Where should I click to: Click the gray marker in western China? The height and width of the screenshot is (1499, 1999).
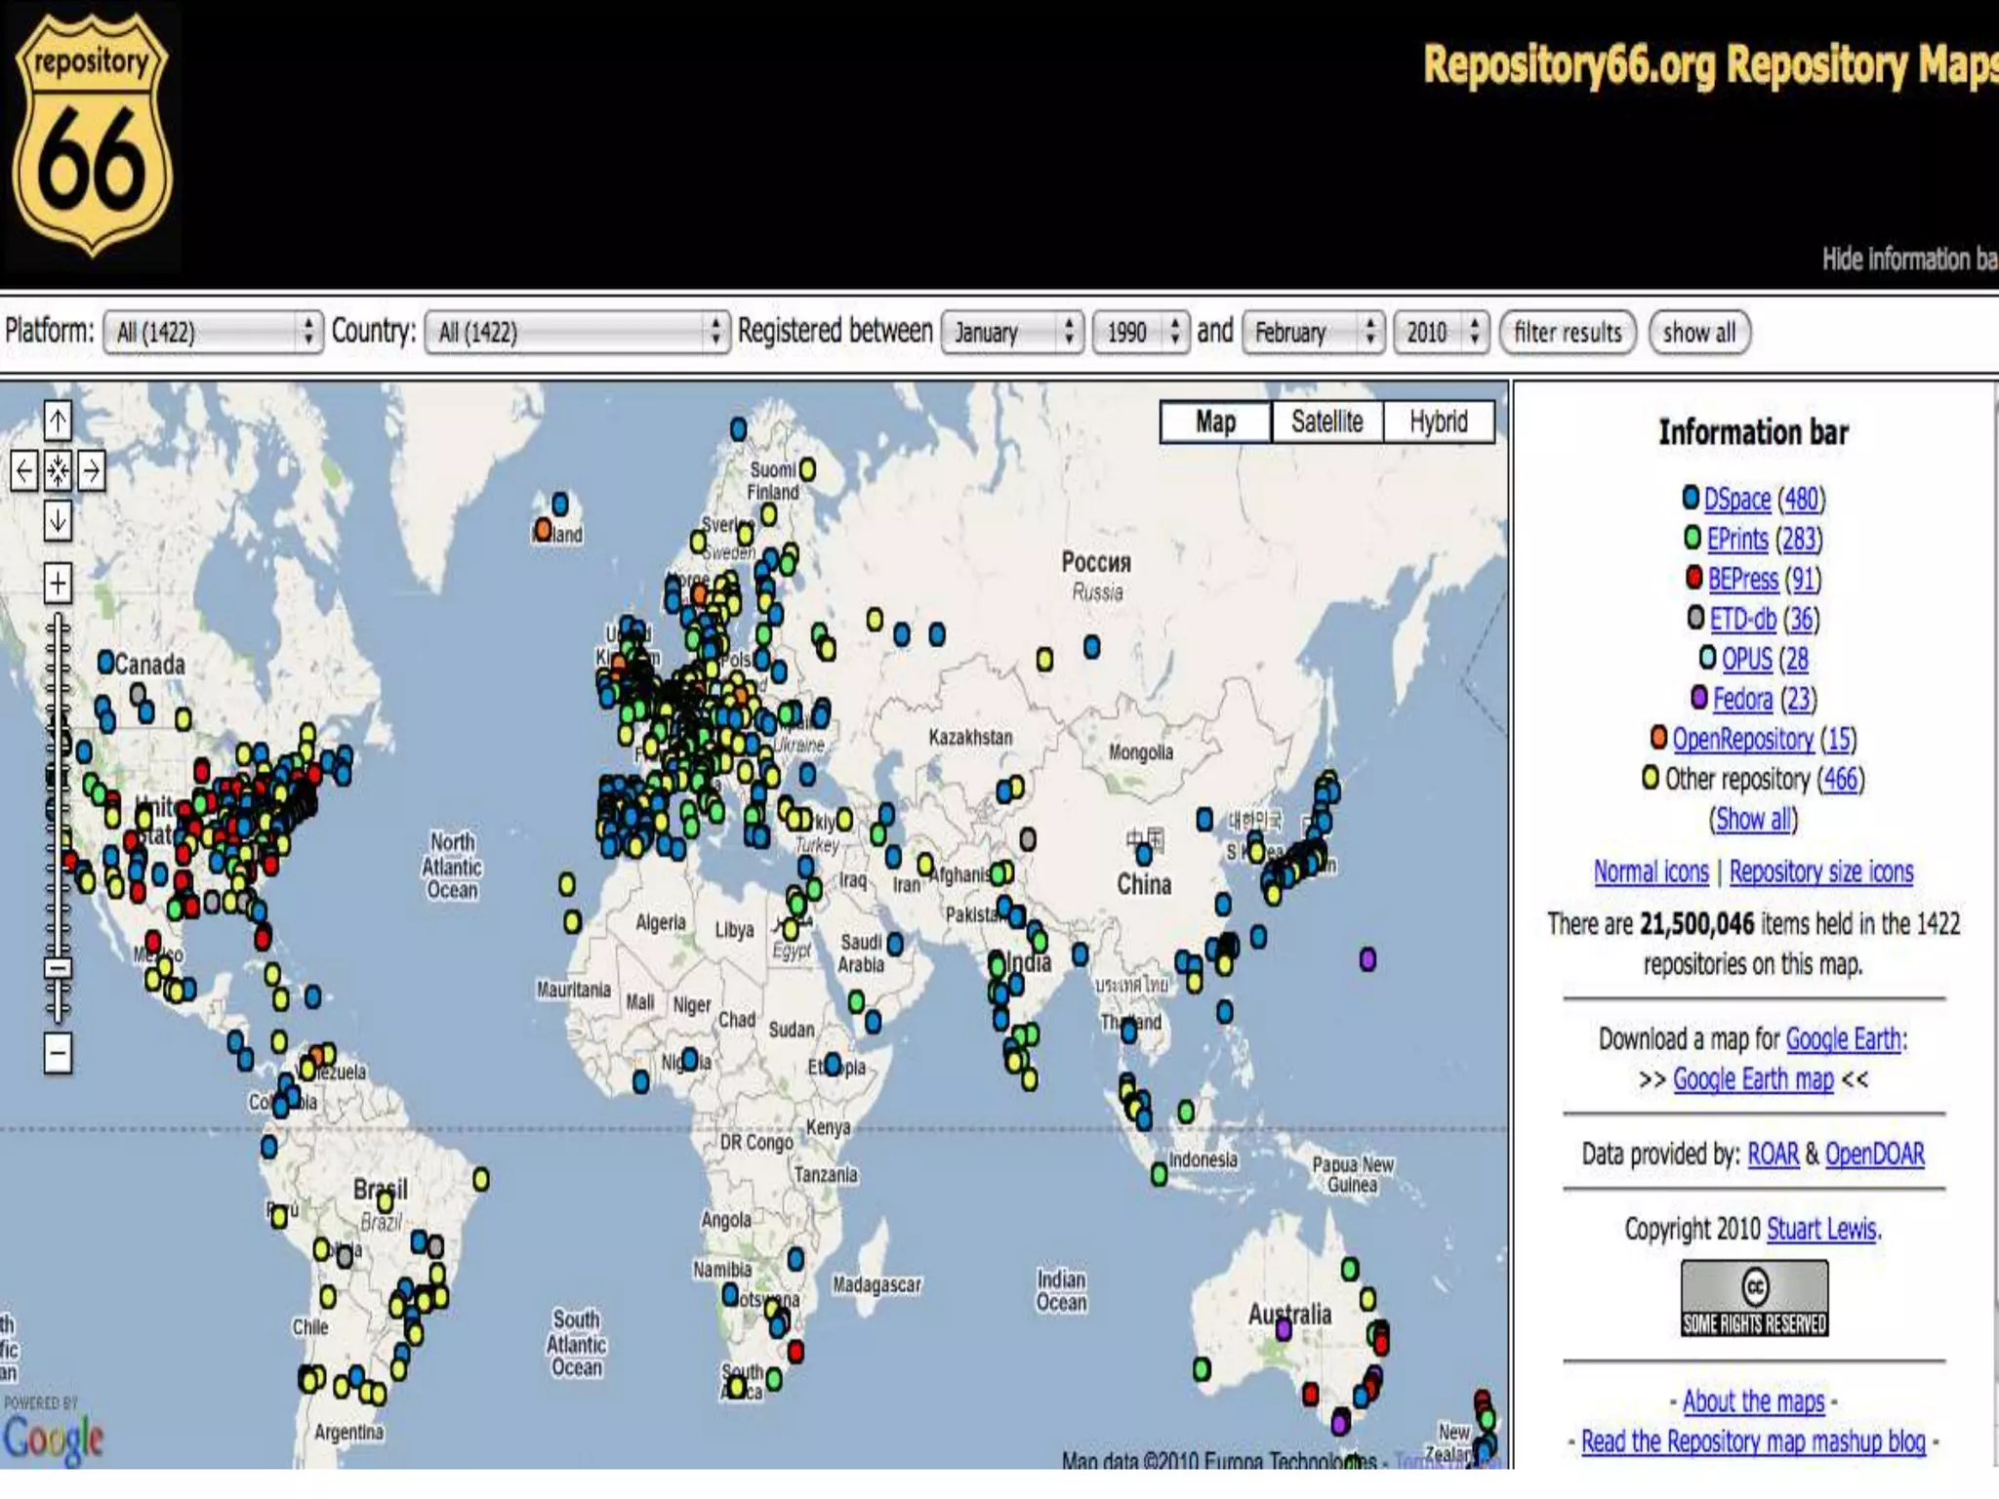pos(1028,839)
